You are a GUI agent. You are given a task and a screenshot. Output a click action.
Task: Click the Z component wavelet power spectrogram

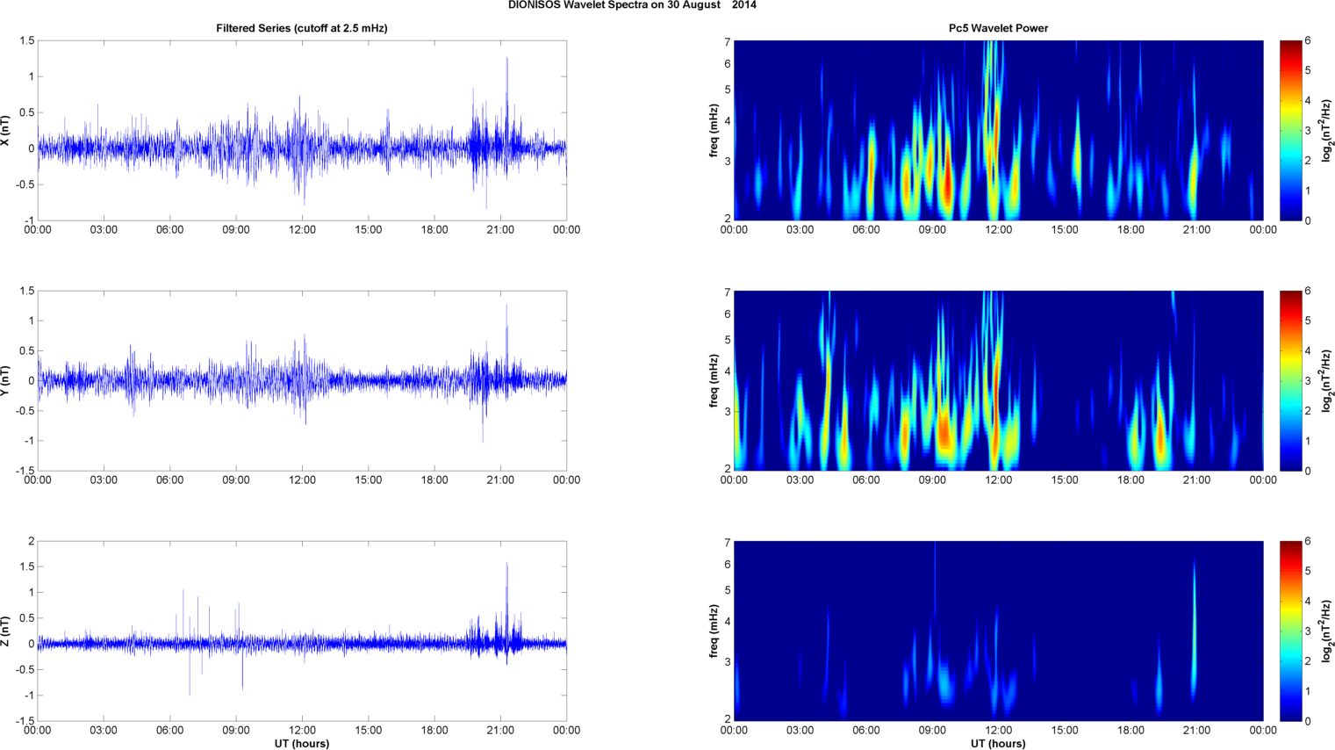(998, 631)
